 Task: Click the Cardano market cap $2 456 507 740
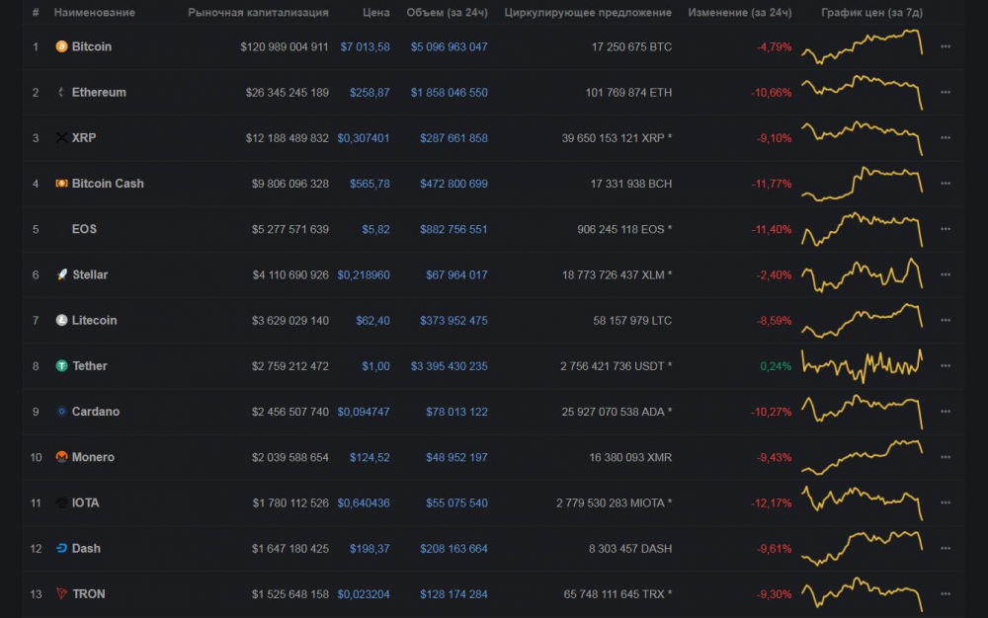(290, 412)
